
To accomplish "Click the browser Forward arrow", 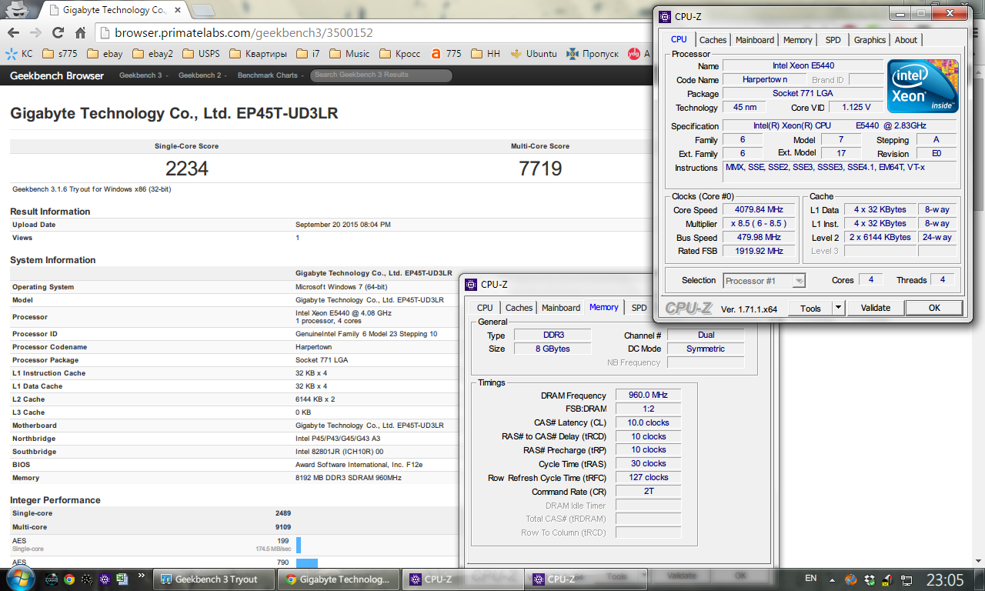I will (35, 32).
